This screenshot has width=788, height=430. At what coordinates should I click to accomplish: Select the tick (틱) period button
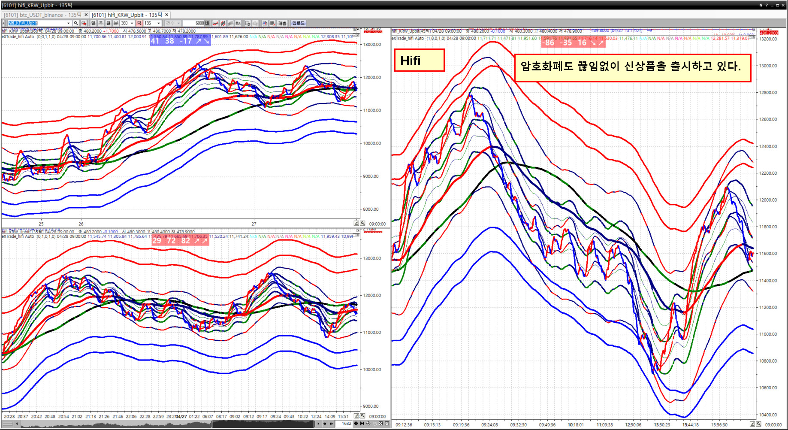point(139,23)
